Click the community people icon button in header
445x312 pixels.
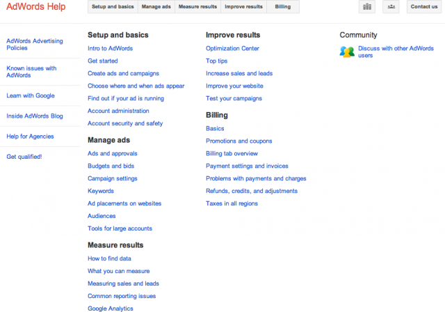pyautogui.click(x=391, y=6)
